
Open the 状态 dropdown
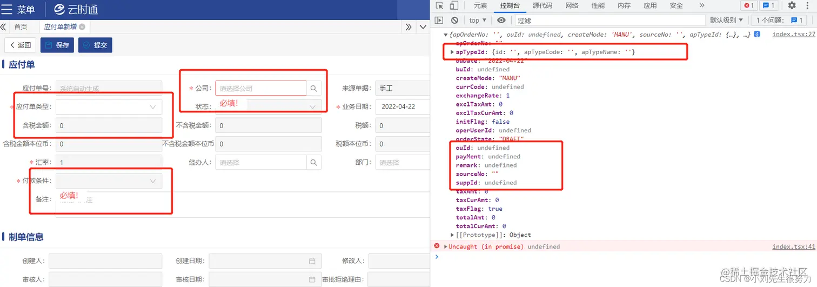pyautogui.click(x=269, y=107)
